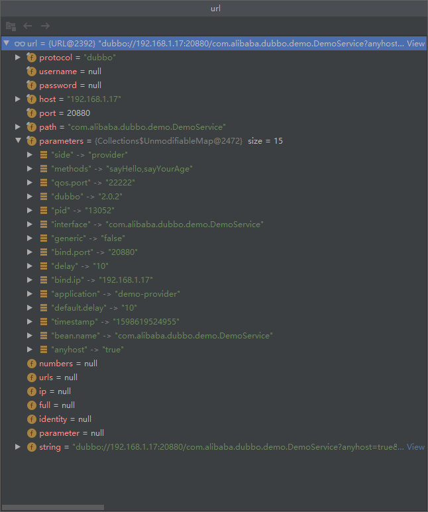Click the "1598619524955" timestamp value

point(146,322)
